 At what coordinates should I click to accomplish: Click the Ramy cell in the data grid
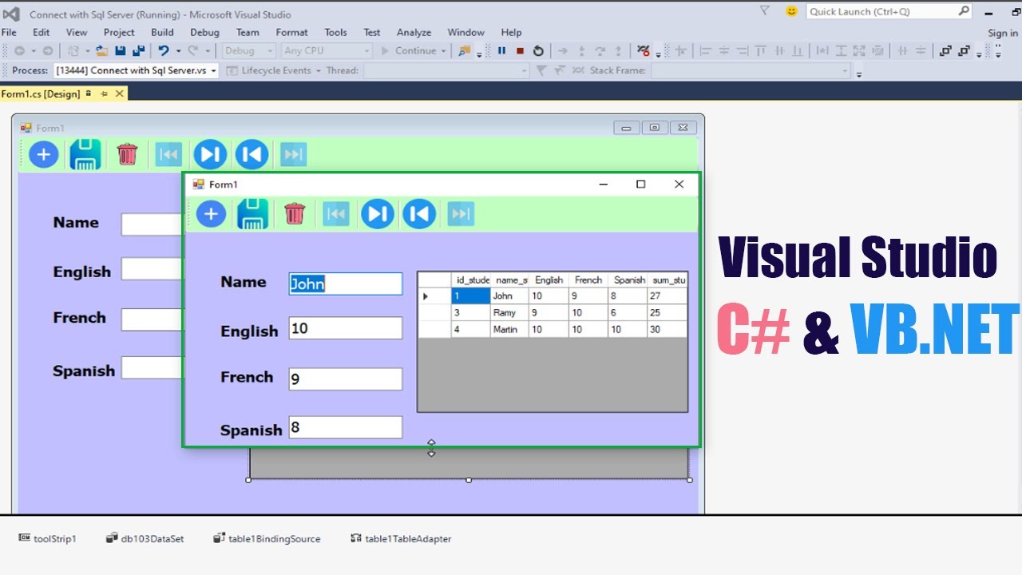click(x=509, y=312)
